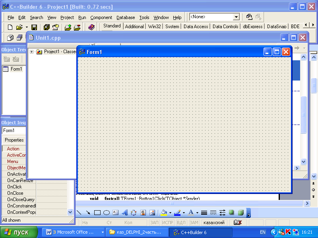Apply Line Color brush icon
The height and width of the screenshot is (238, 318).
(x=177, y=213)
